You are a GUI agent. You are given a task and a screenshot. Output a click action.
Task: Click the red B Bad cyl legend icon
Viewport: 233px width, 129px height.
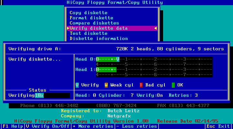click(x=141, y=85)
